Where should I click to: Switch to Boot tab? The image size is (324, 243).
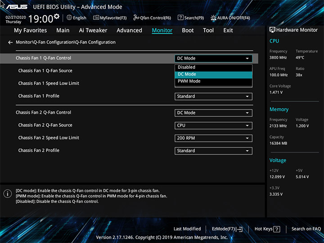point(188,31)
